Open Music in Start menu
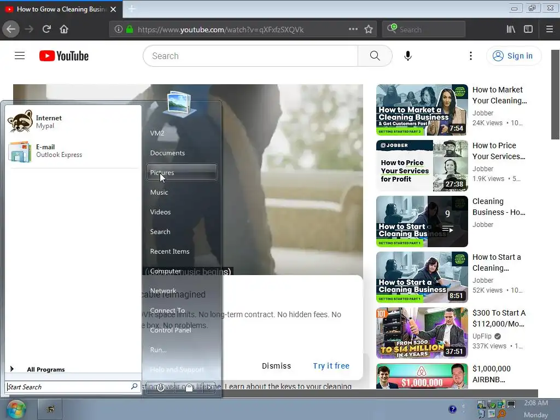 coord(181,192)
